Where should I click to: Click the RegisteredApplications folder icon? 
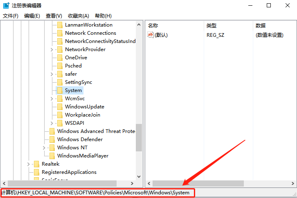(36, 172)
